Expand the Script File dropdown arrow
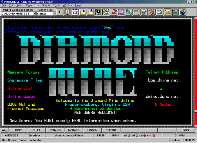The width and height of the screenshot is (197, 143). [53, 13]
